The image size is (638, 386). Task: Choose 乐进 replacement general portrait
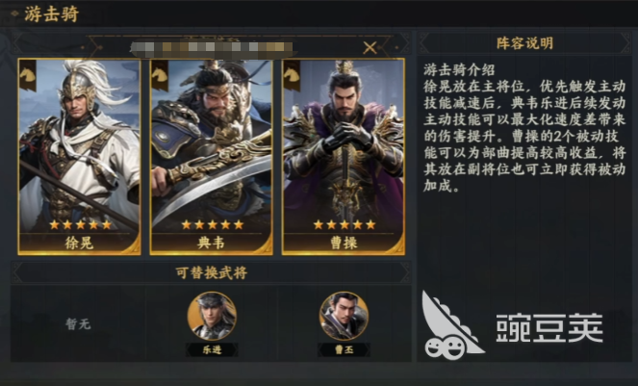[x=212, y=316]
